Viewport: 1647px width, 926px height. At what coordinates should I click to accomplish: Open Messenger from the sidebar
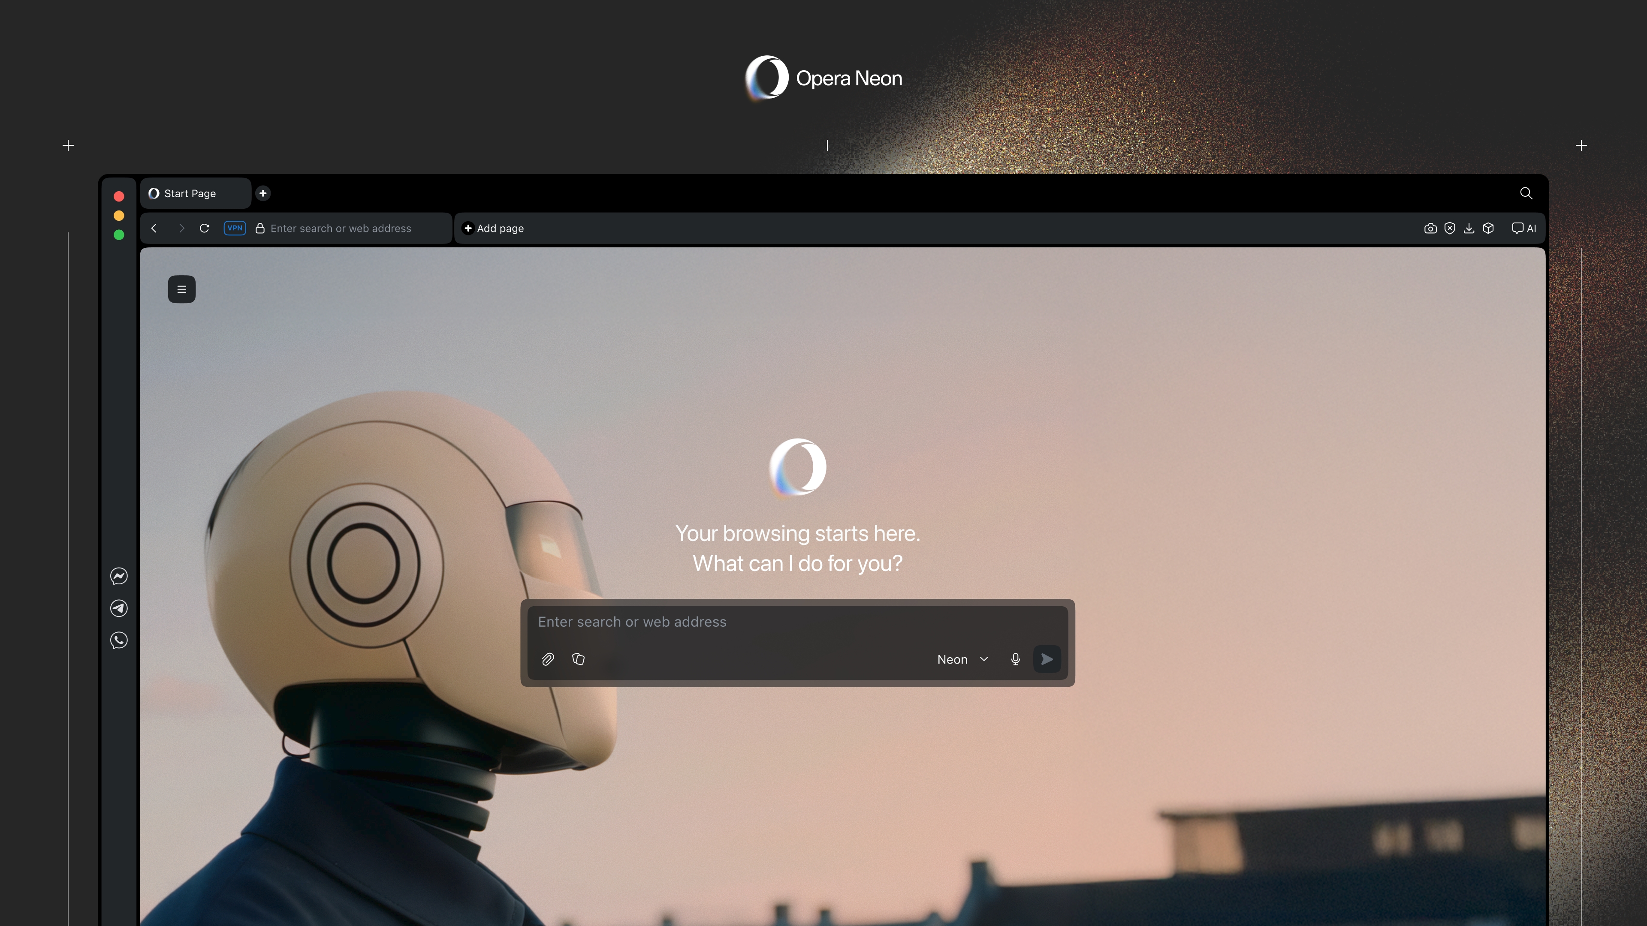point(119,576)
